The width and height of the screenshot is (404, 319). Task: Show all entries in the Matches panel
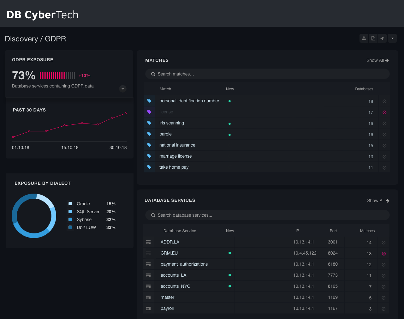377,60
